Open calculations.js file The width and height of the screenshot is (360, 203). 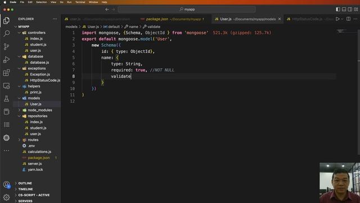[x=37, y=152]
